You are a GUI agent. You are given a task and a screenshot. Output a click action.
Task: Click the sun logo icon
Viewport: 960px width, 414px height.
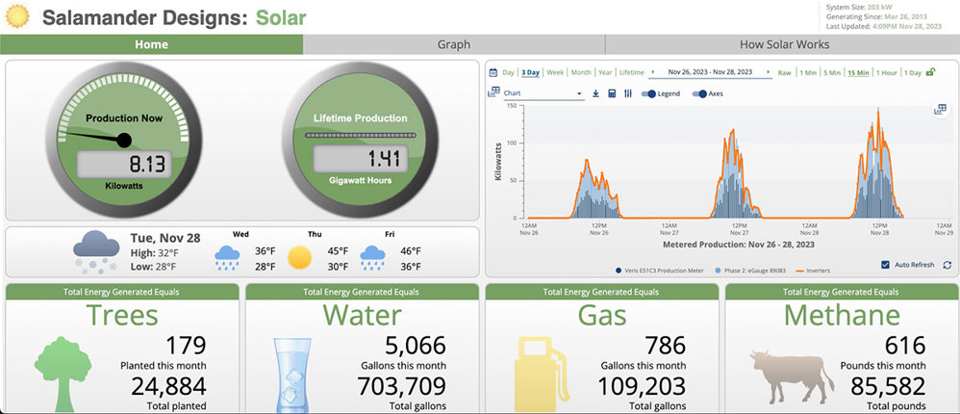[17, 17]
